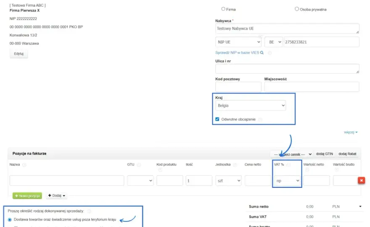Image resolution: width=370 pixels, height=227 pixels.
Task: Select the Firma radio button
Action: point(223,9)
